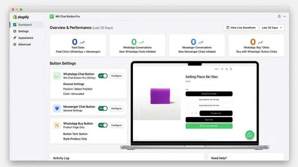
Task: Configure the Messenger Chat Button
Action: click(x=116, y=108)
